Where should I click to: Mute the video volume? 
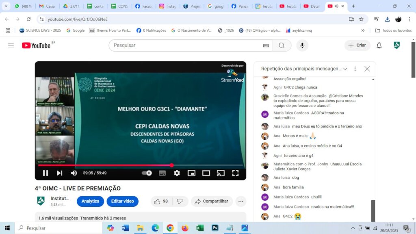point(74,173)
